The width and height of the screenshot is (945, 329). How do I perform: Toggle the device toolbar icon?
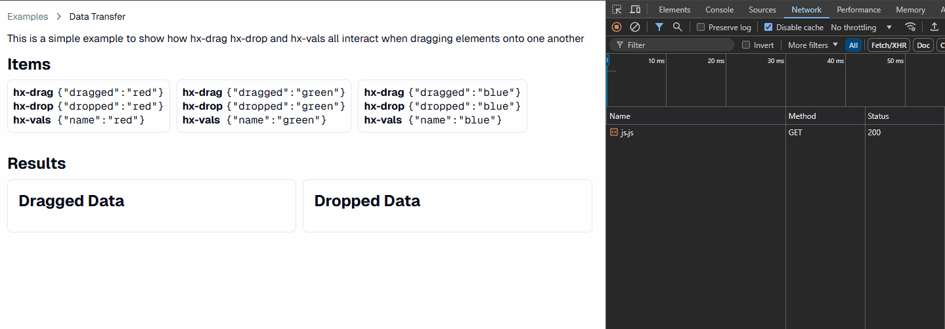635,9
